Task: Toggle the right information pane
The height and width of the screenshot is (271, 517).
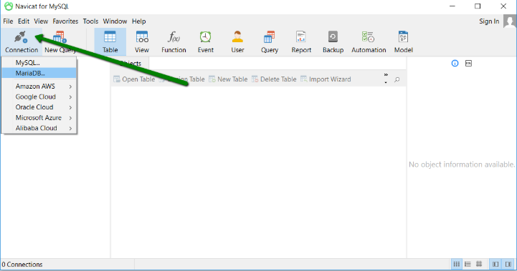Action: pyautogui.click(x=508, y=264)
